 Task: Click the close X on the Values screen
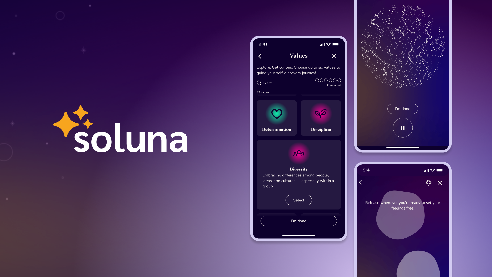334,56
